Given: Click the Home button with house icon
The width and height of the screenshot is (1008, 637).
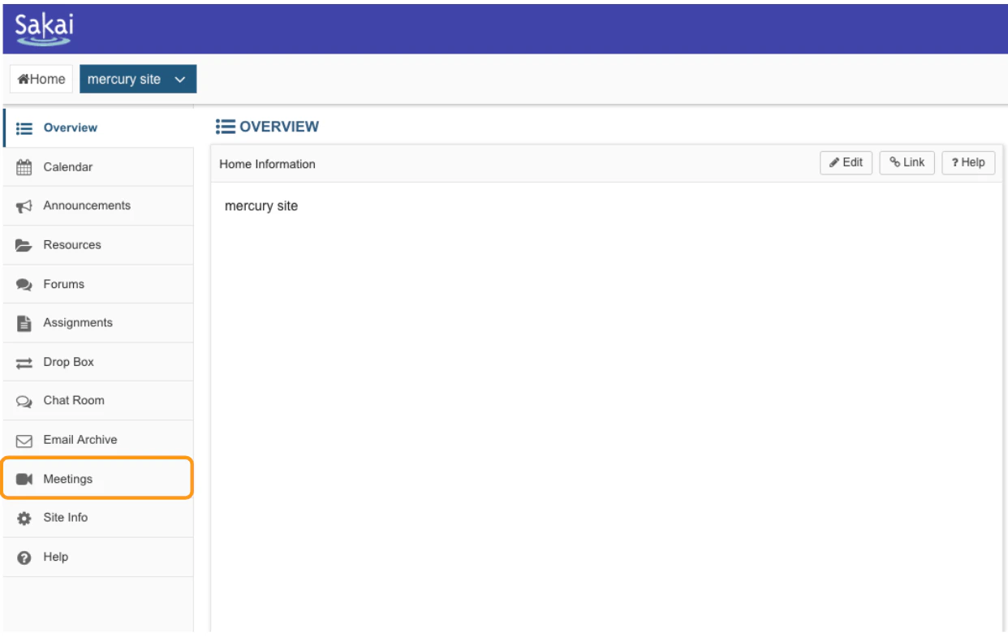Looking at the screenshot, I should (x=41, y=79).
